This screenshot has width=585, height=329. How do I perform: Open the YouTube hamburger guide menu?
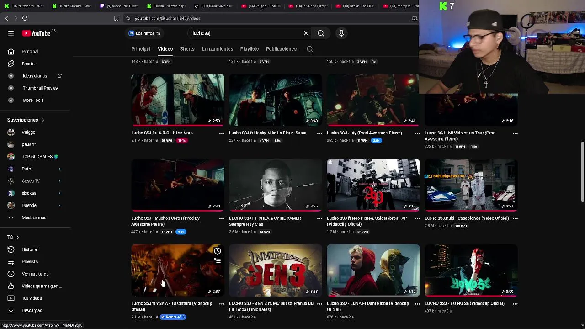point(11,33)
